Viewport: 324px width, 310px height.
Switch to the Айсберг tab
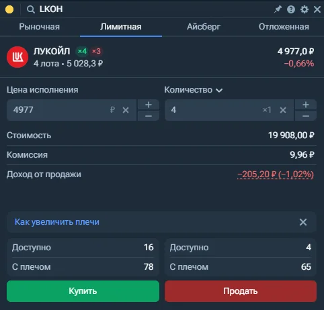pos(204,27)
